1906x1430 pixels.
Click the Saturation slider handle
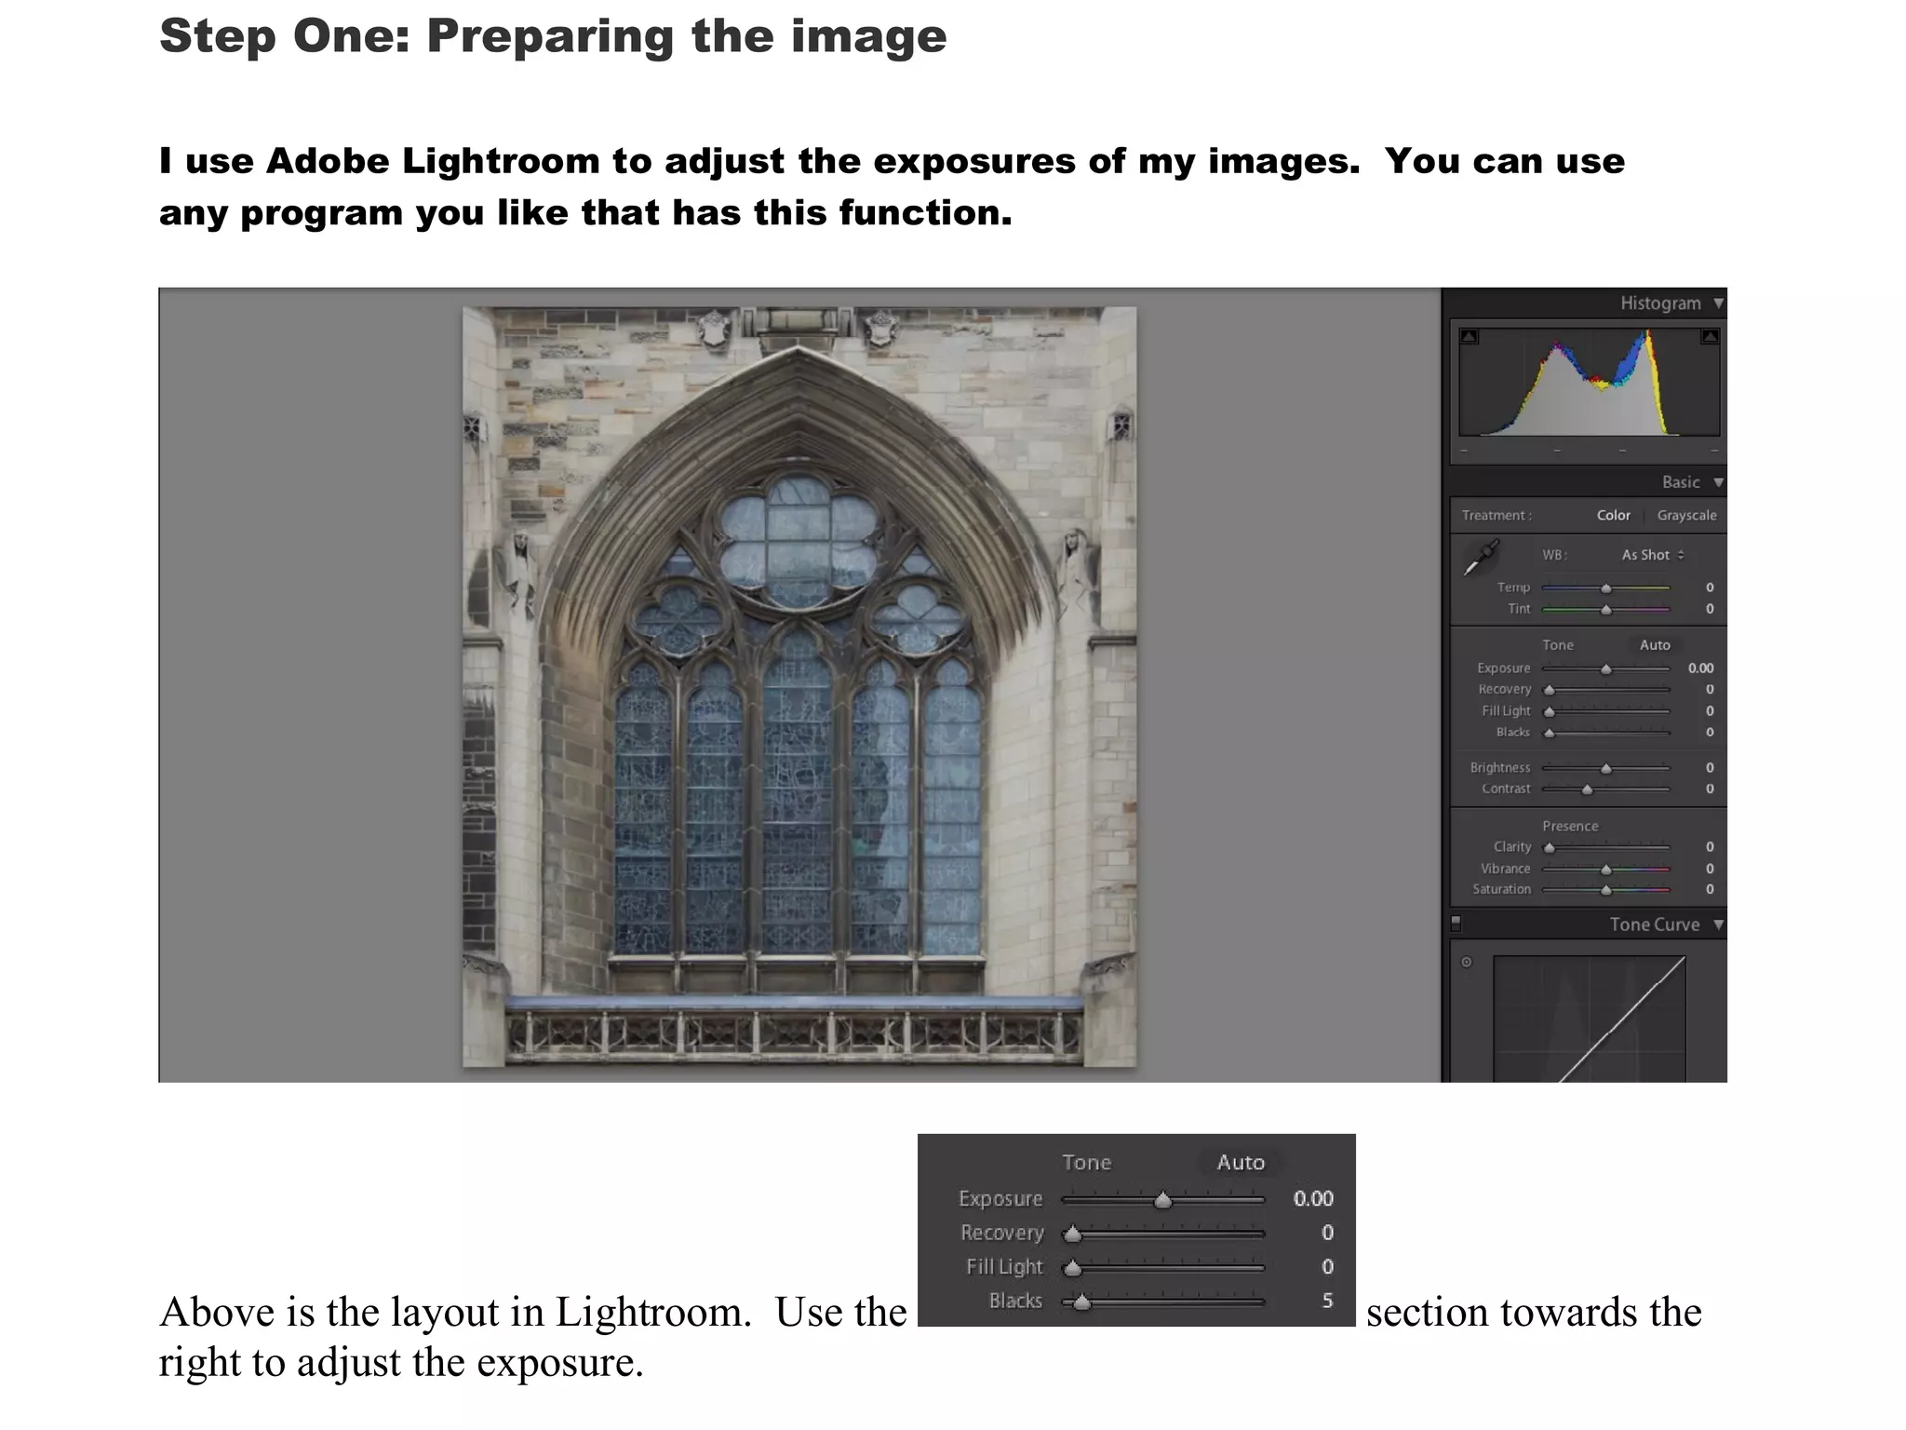(x=1605, y=890)
